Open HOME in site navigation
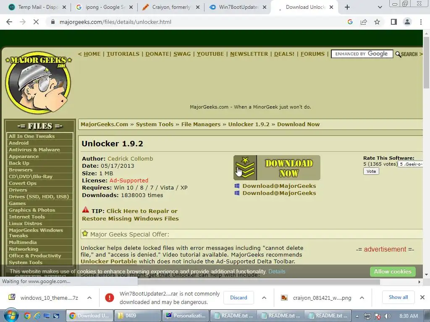 point(92,54)
